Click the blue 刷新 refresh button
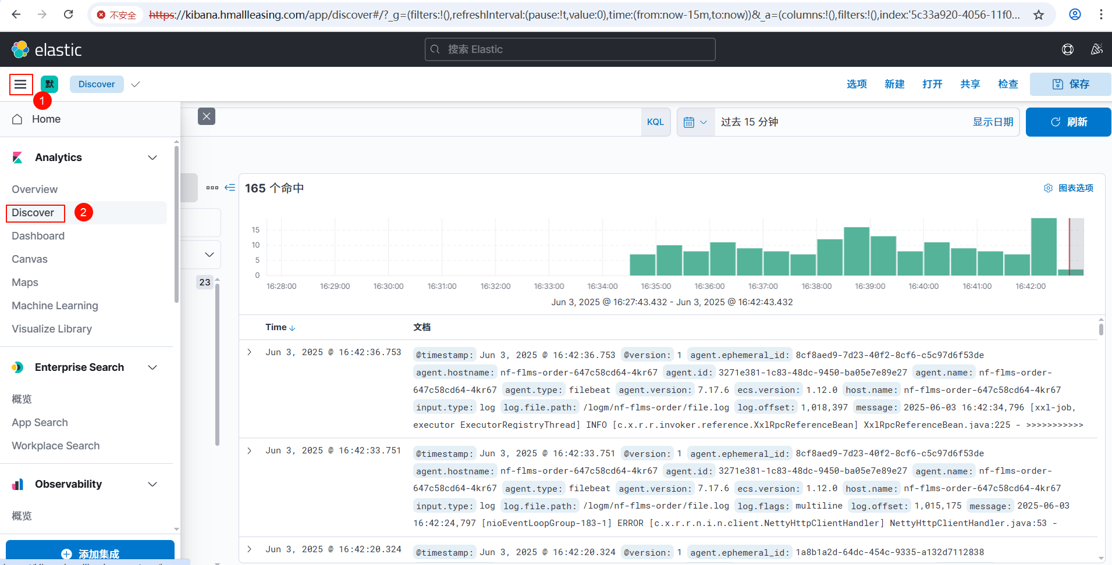This screenshot has height=565, width=1112. pos(1068,122)
